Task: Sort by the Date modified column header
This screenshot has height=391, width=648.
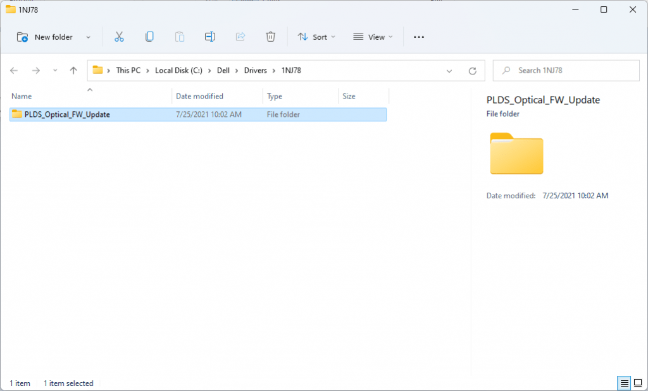Action: click(x=200, y=97)
